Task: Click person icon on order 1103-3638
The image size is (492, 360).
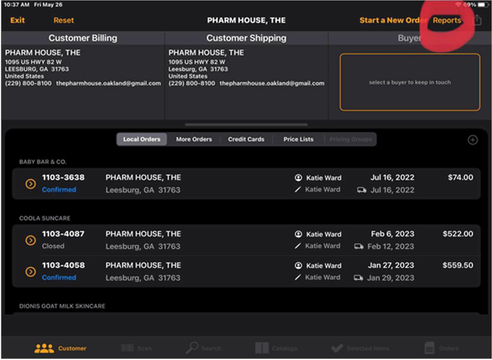Action: click(x=298, y=178)
